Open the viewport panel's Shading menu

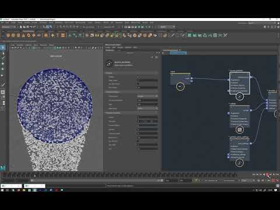[20, 45]
